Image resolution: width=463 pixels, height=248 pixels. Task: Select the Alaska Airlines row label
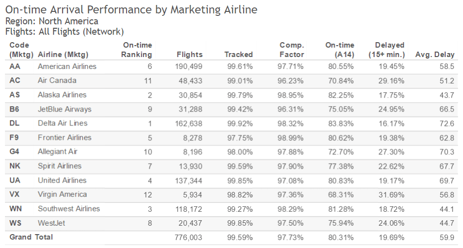click(62, 95)
